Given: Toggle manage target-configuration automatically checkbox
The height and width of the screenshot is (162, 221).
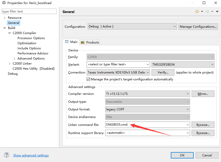Looking at the screenshot, I should pyautogui.click(x=88, y=79).
